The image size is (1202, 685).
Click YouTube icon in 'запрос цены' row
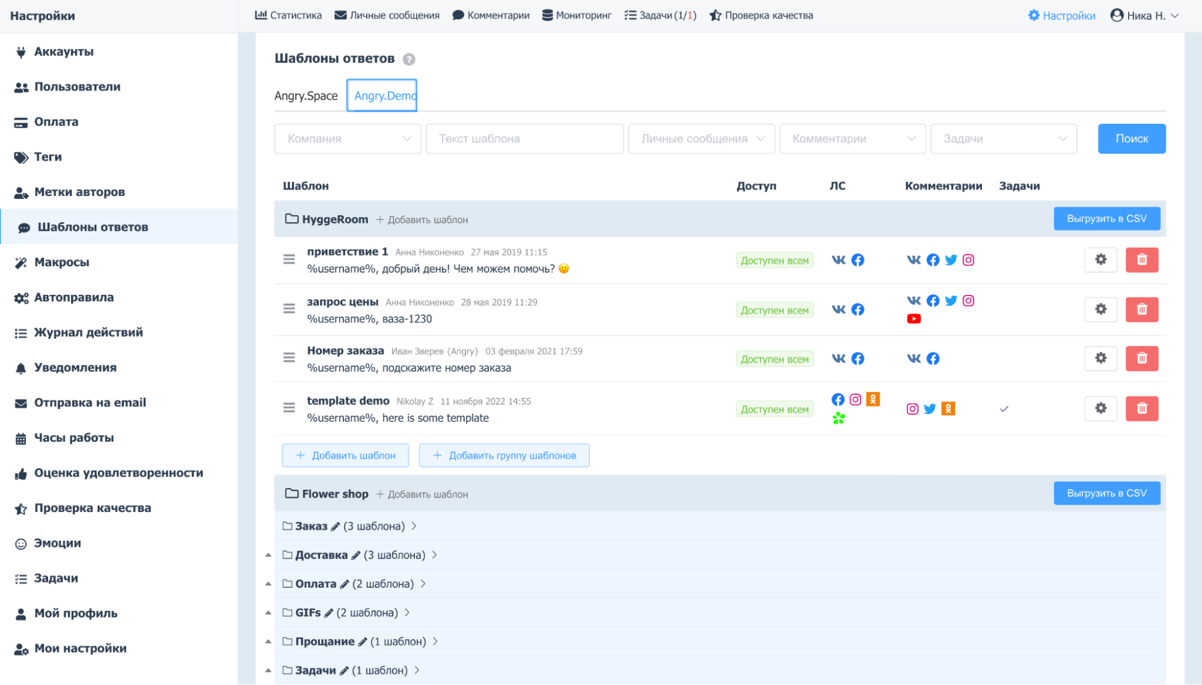click(913, 319)
